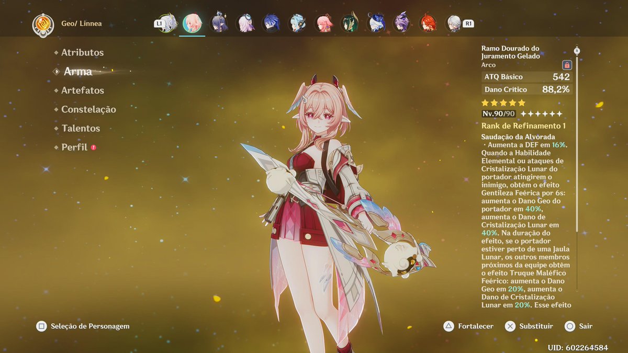
Task: Click the Saudação da Alvorada passive title
Action: (x=518, y=137)
